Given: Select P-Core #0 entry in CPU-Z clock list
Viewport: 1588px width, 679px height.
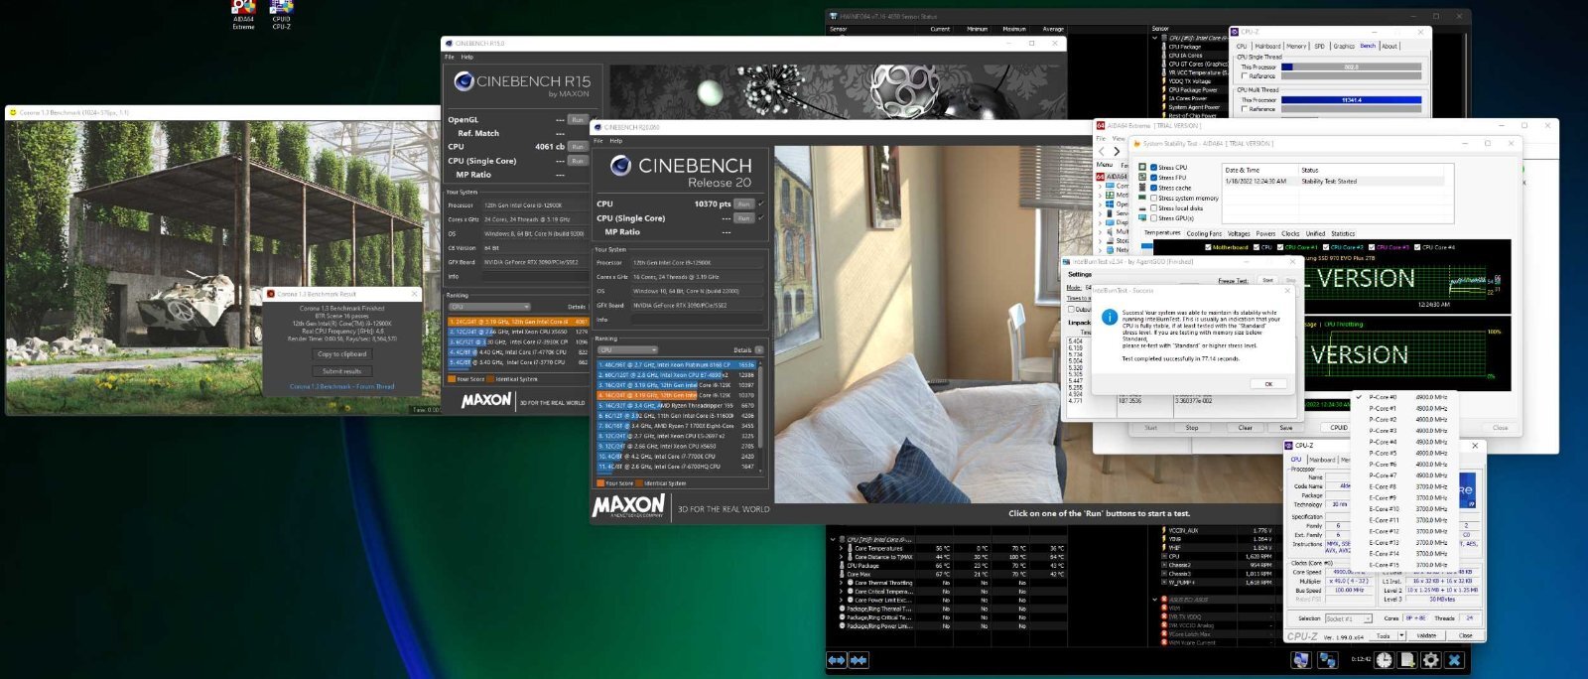Looking at the screenshot, I should pyautogui.click(x=1407, y=397).
